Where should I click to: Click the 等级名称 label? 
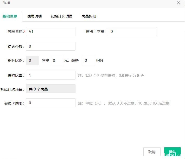click(x=16, y=32)
